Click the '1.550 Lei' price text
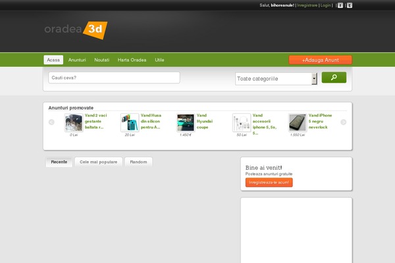The height and width of the screenshot is (263, 395). (298, 135)
